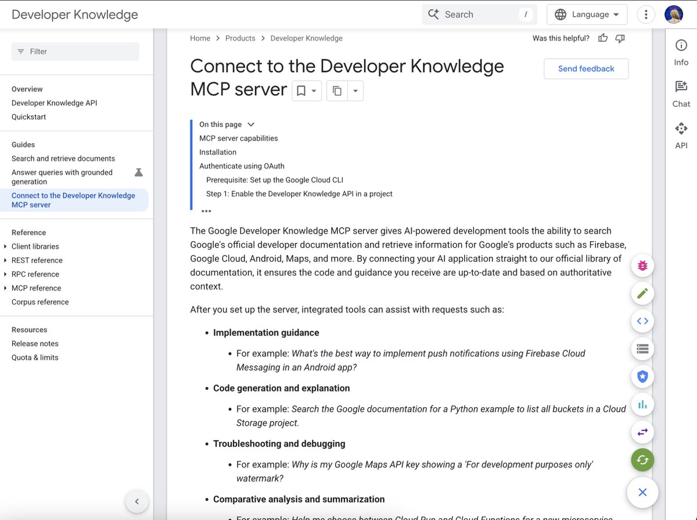Screen dimensions: 697x520
Task: Open the user account avatar
Action: (x=674, y=15)
